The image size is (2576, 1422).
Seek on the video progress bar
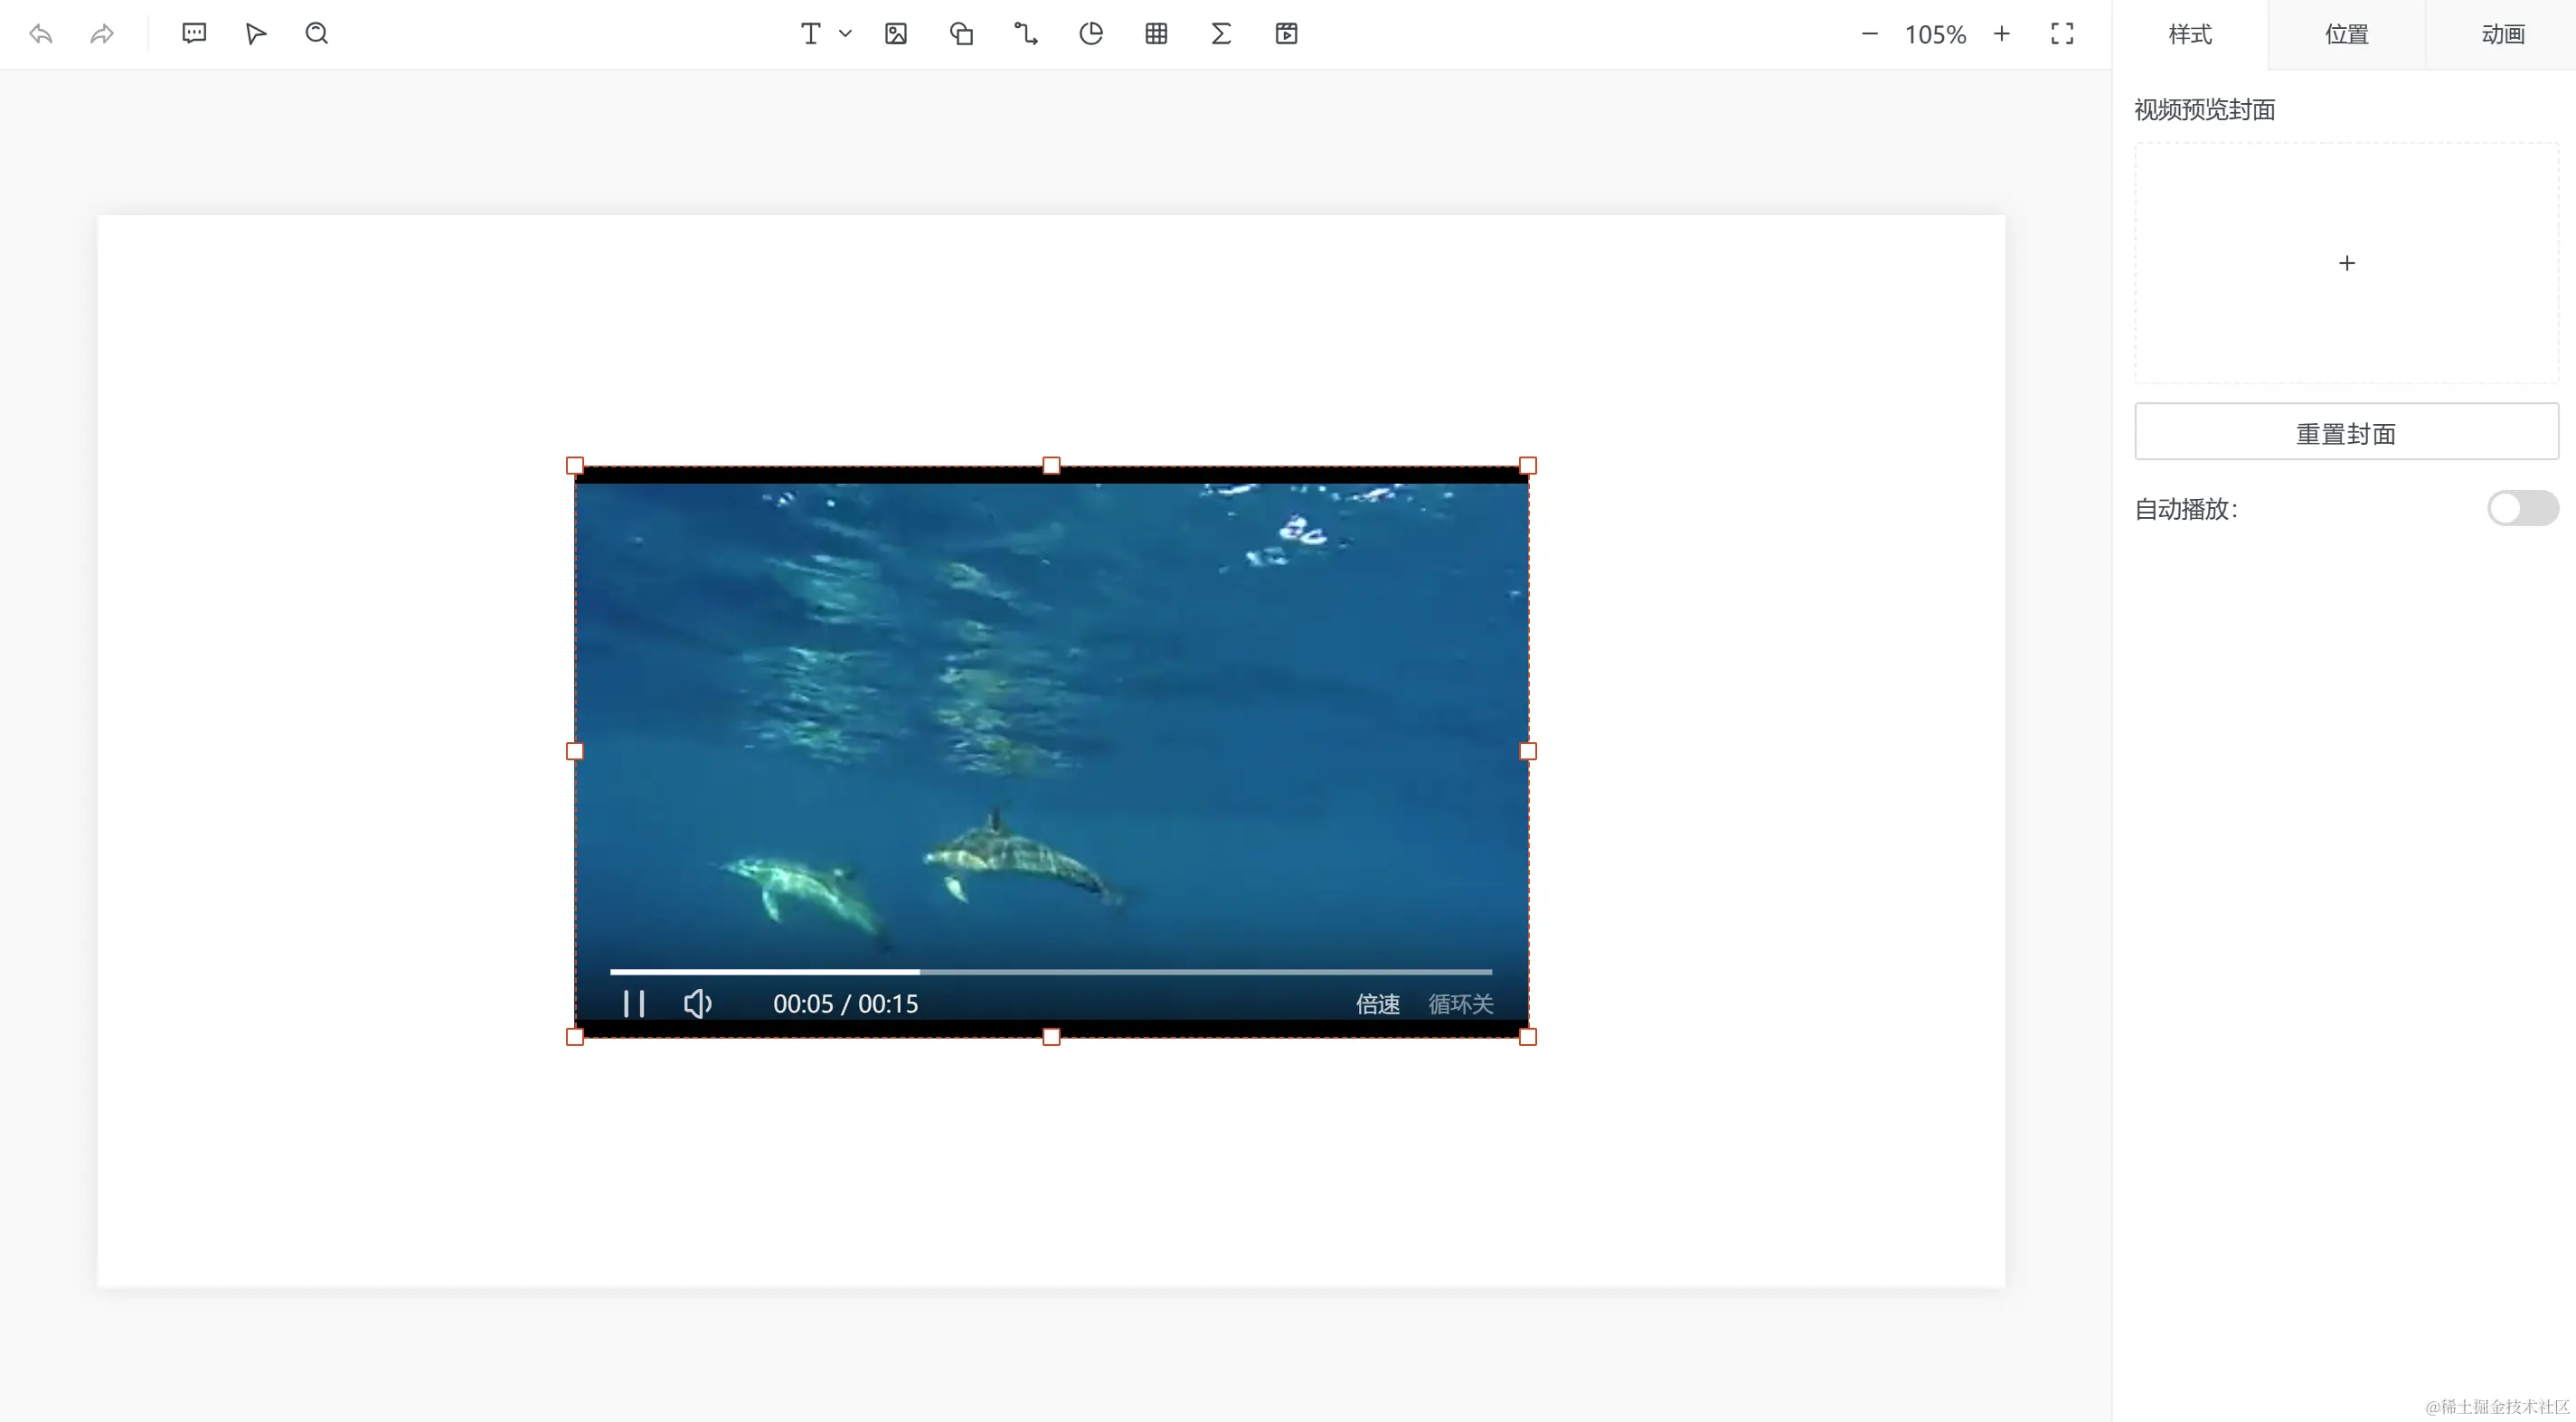[x=1051, y=971]
